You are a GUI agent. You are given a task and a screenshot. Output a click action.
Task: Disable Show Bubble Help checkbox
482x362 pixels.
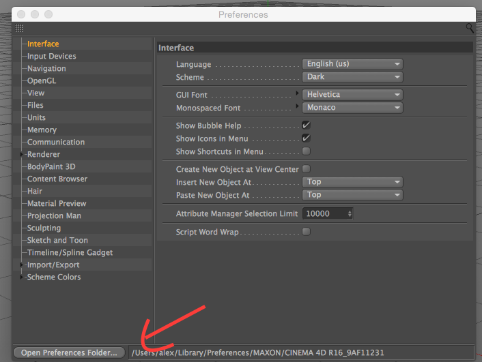[306, 125]
